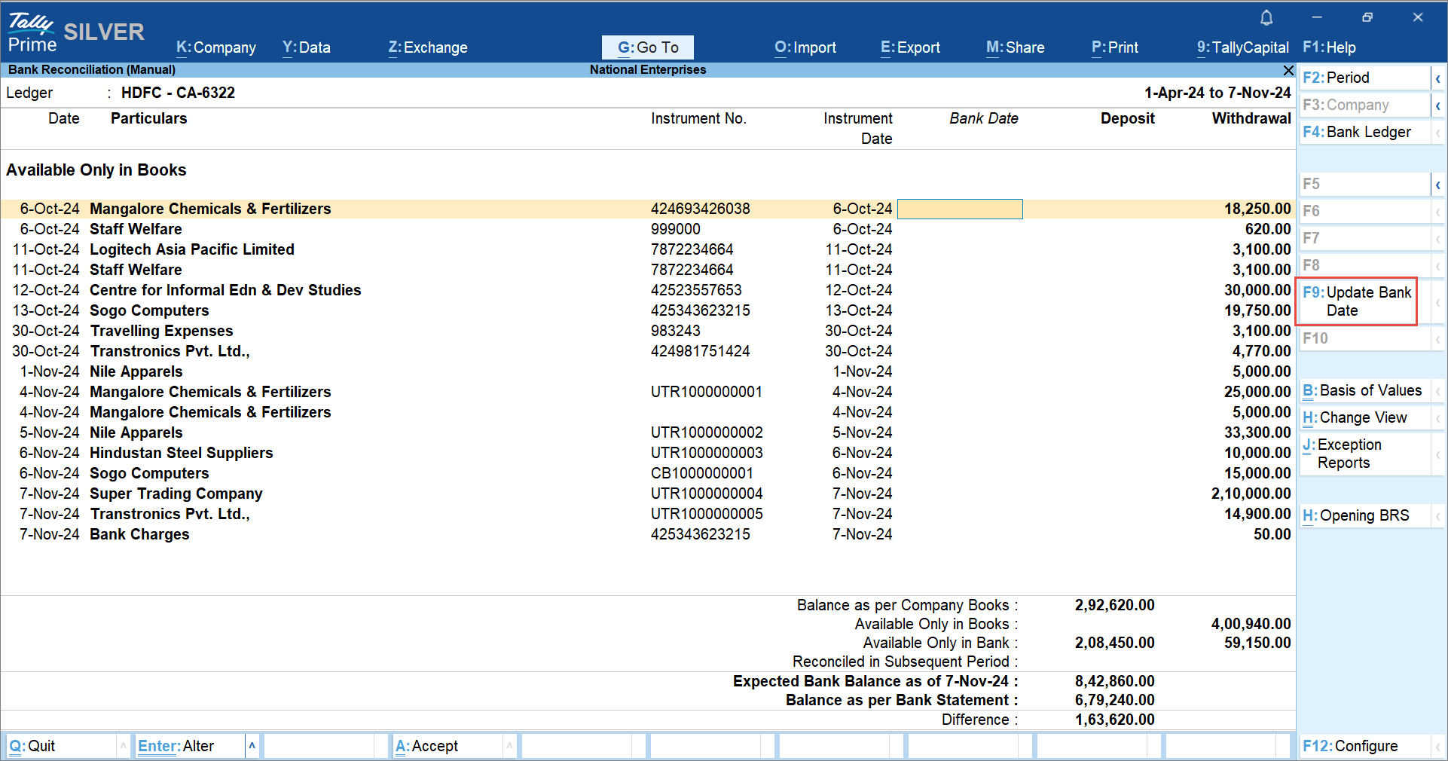
Task: Click the Difference amount 1,63,620.00
Action: tap(1114, 720)
